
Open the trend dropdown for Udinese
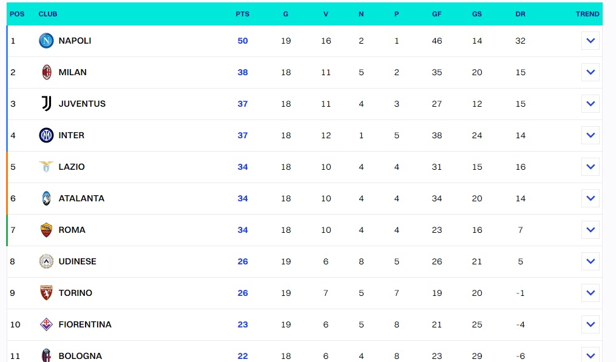pos(590,262)
